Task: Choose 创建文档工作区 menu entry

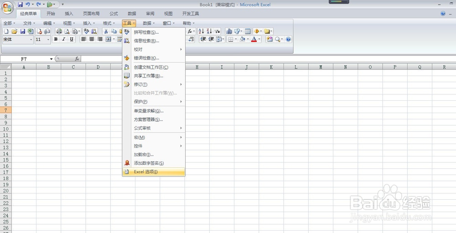Action: coord(154,67)
